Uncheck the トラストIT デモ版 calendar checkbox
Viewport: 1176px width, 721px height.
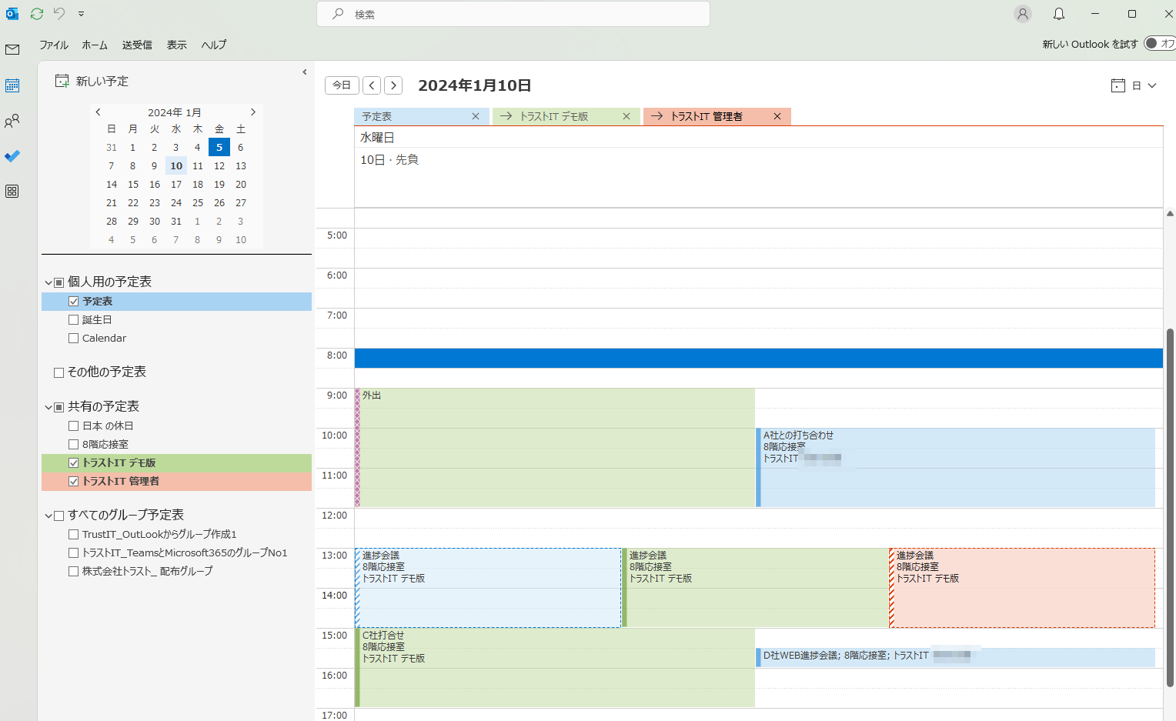74,463
